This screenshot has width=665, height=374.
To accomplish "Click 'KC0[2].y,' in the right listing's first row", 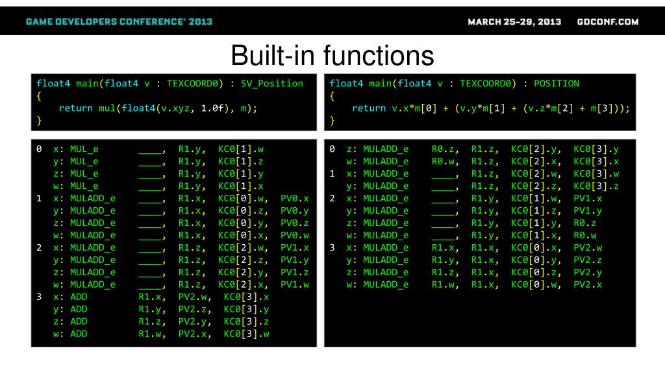I will click(x=536, y=149).
